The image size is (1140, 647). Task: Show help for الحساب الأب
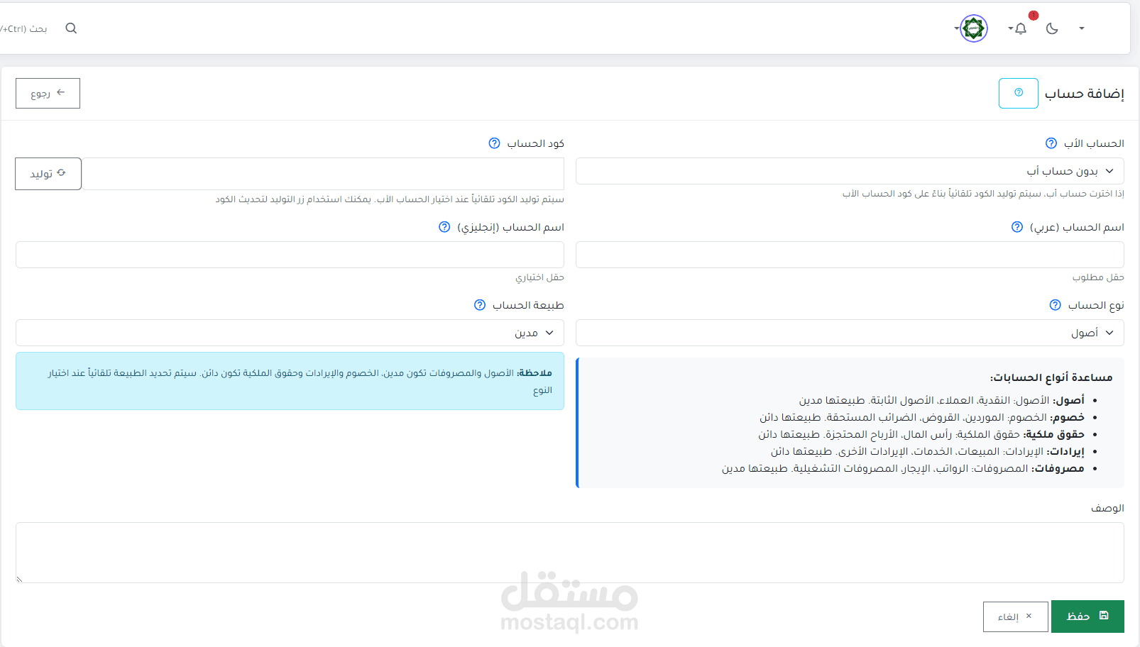[x=1051, y=143]
